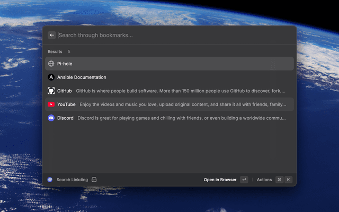Focus the Search through bookmarks field

pos(159,35)
